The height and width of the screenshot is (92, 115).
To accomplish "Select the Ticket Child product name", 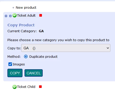I will (x=26, y=87).
